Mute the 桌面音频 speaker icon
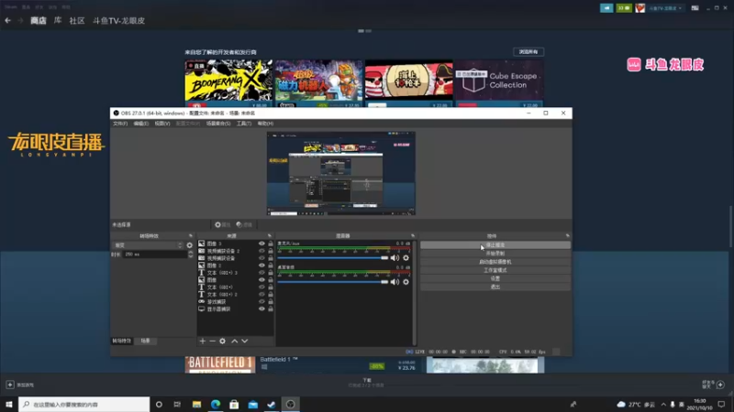This screenshot has height=412, width=734. click(395, 282)
